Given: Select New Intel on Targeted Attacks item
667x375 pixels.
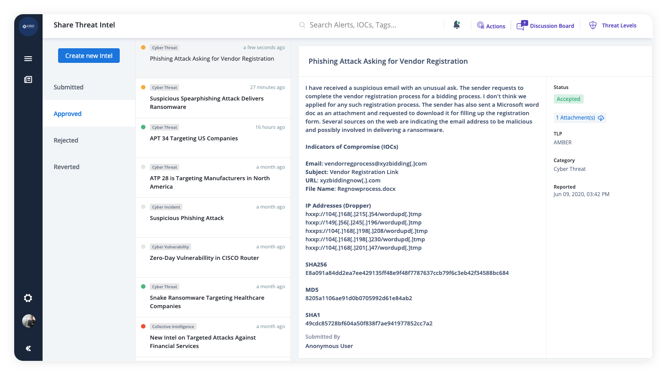Looking at the screenshot, I should point(213,337).
